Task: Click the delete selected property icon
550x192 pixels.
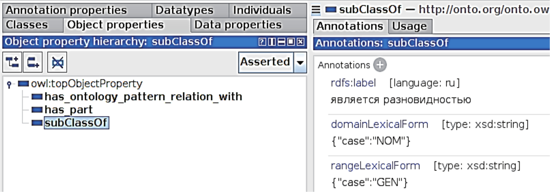Action: tap(57, 62)
